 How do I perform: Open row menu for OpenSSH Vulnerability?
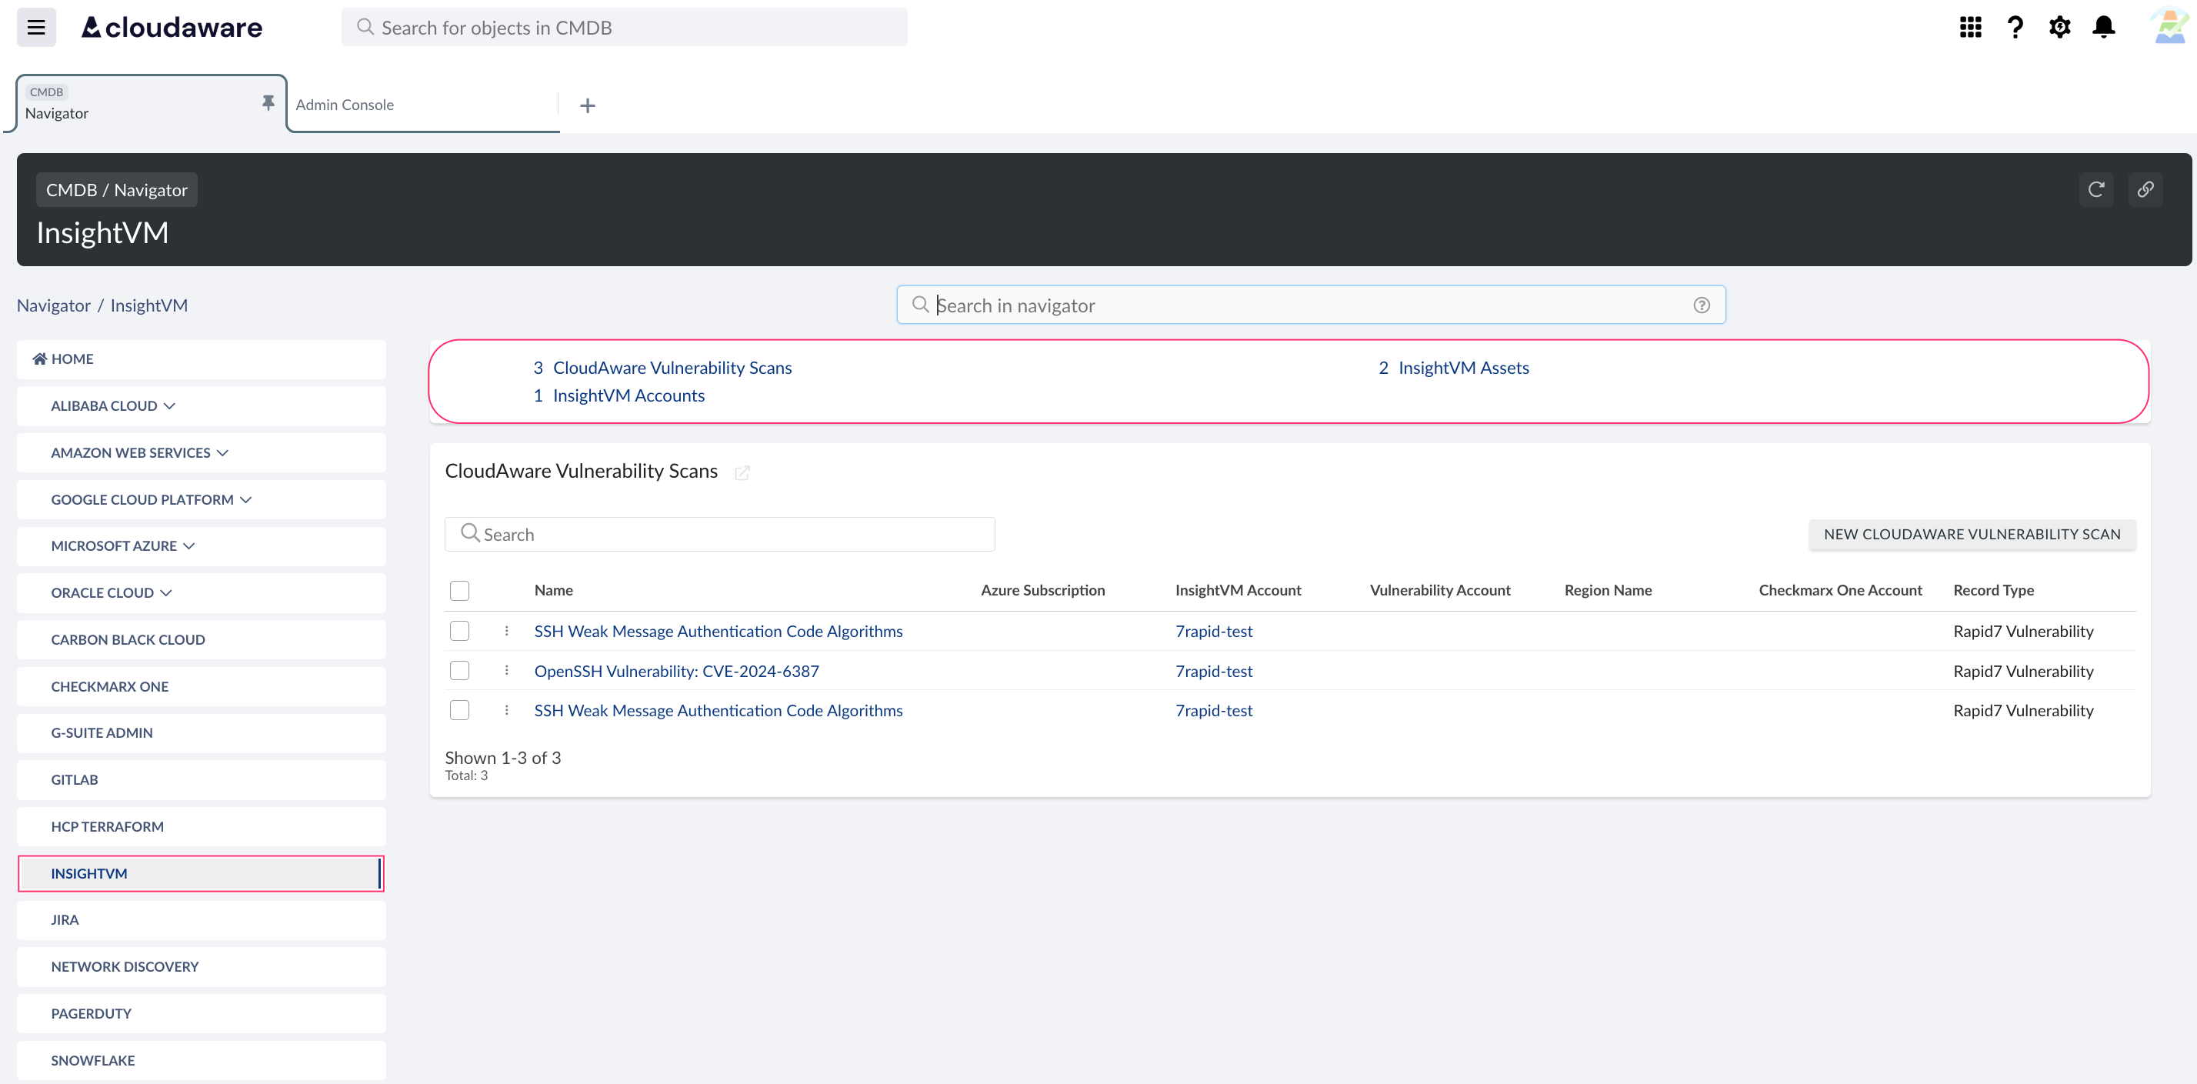507,670
